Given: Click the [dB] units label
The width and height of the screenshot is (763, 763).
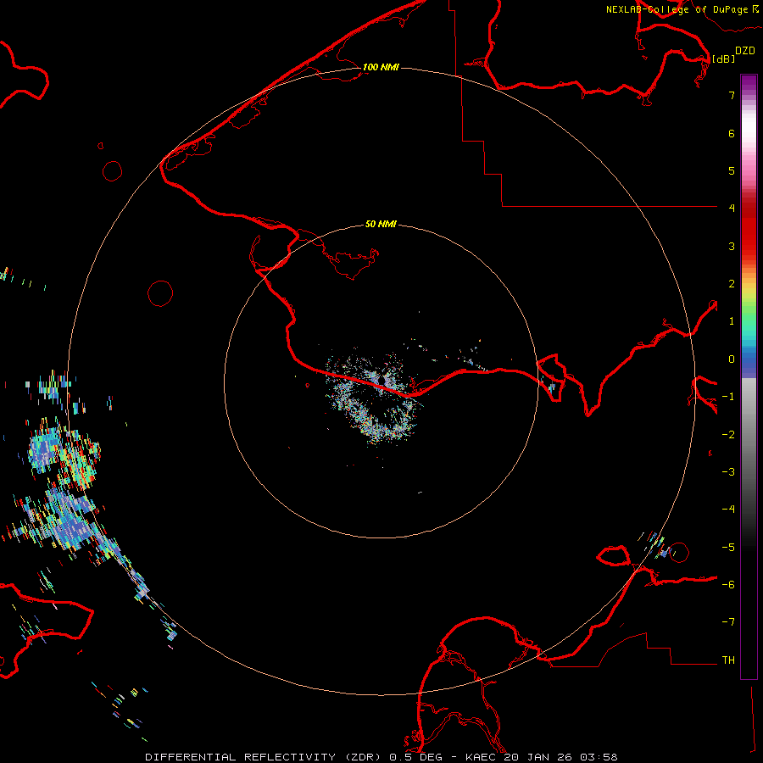Looking at the screenshot, I should 724,58.
